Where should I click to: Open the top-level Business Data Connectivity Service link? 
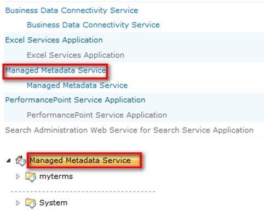72,10
